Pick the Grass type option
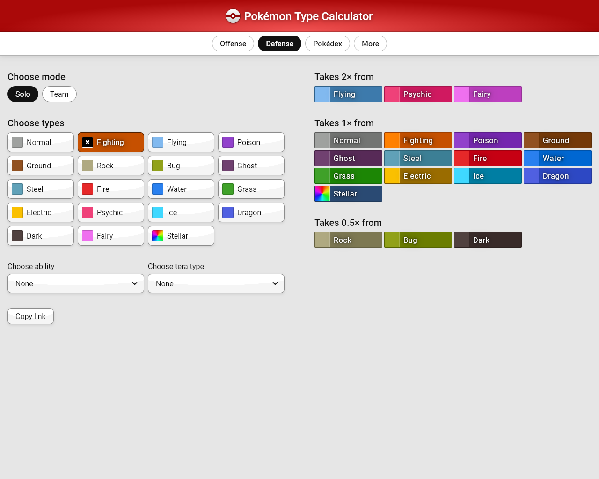Screen dimensions: 599x479 (x=251, y=189)
